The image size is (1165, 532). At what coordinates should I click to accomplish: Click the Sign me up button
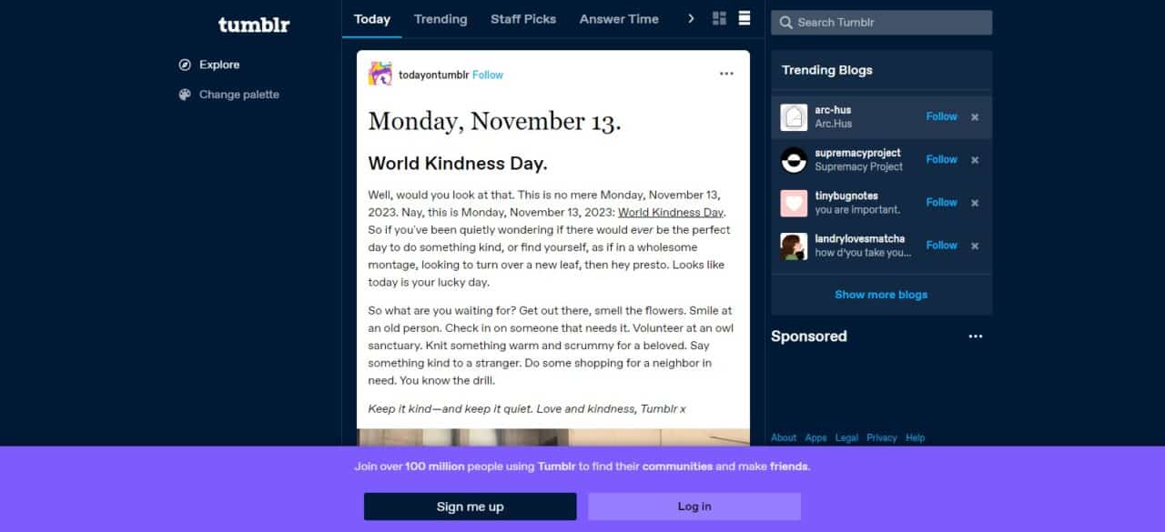(x=470, y=507)
